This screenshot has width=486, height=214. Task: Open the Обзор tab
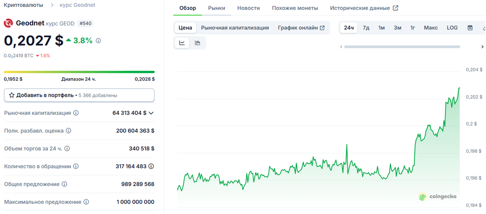pos(188,8)
